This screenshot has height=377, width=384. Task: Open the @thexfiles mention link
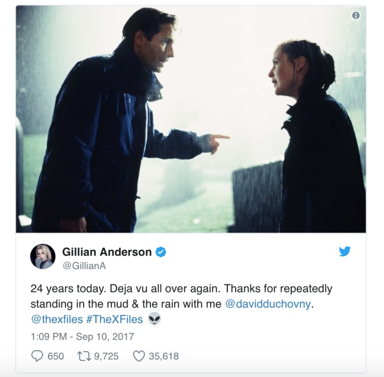click(57, 319)
